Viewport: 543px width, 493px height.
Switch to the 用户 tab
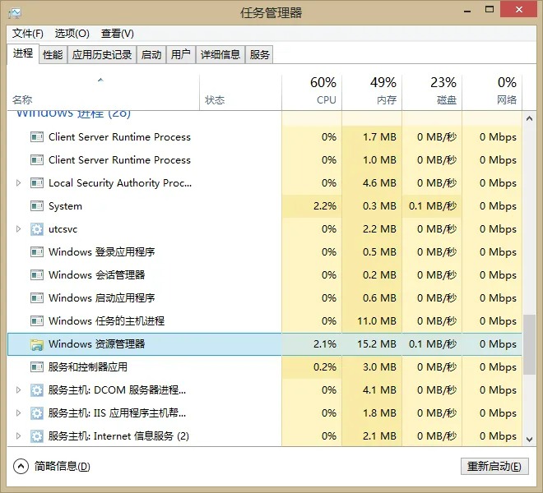pyautogui.click(x=181, y=55)
